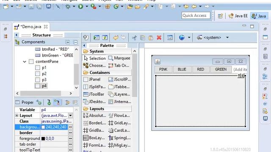Switch to Java perspective

click(259, 16)
